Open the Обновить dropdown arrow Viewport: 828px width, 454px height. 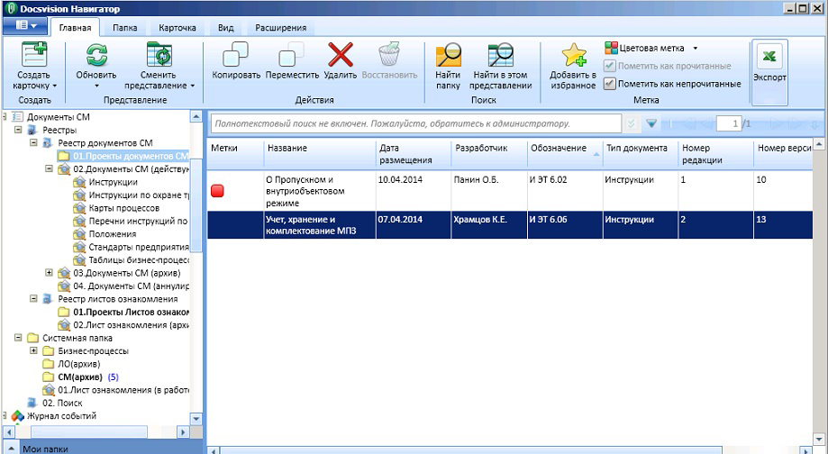coord(96,86)
